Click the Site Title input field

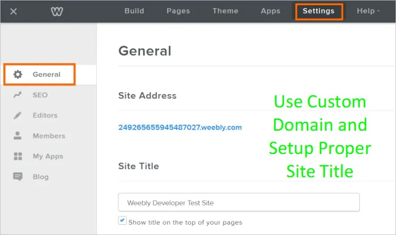pos(239,202)
